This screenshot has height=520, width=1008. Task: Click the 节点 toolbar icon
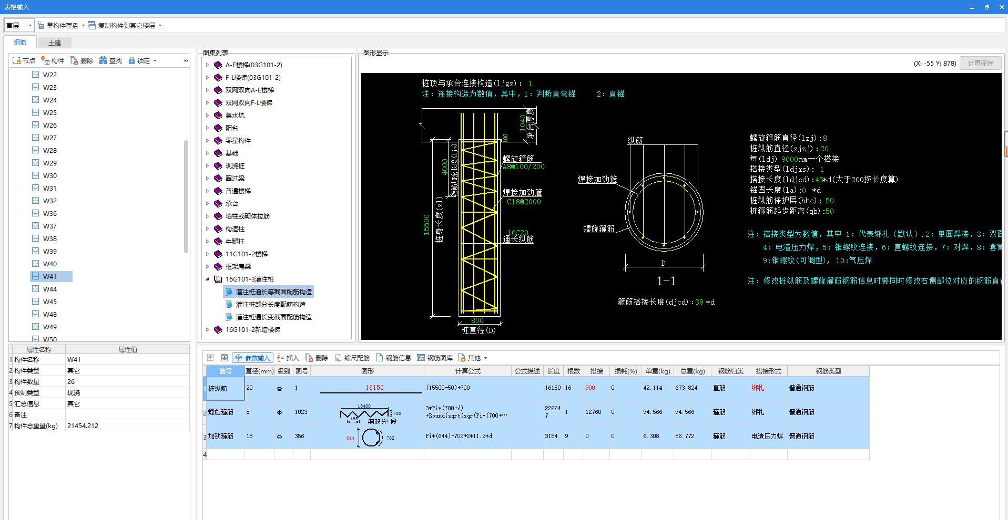click(x=16, y=61)
